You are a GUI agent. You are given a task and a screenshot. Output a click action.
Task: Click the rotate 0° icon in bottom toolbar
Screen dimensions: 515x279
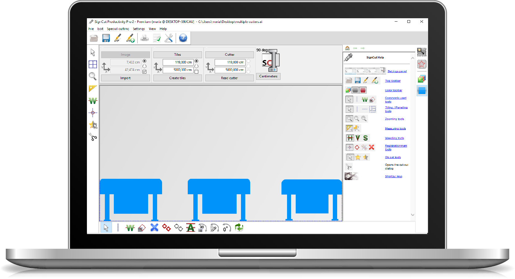[226, 228]
